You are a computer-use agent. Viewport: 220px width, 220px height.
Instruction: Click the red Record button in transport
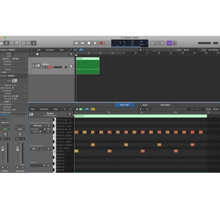(x=101, y=43)
